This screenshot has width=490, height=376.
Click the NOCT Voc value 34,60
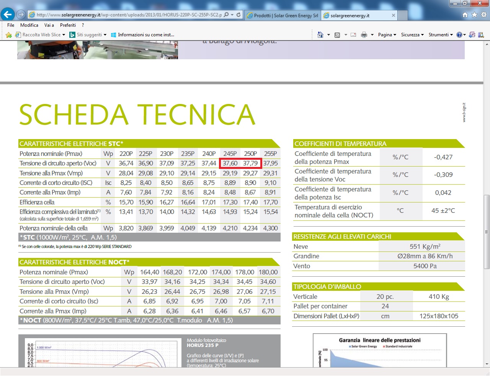268,282
